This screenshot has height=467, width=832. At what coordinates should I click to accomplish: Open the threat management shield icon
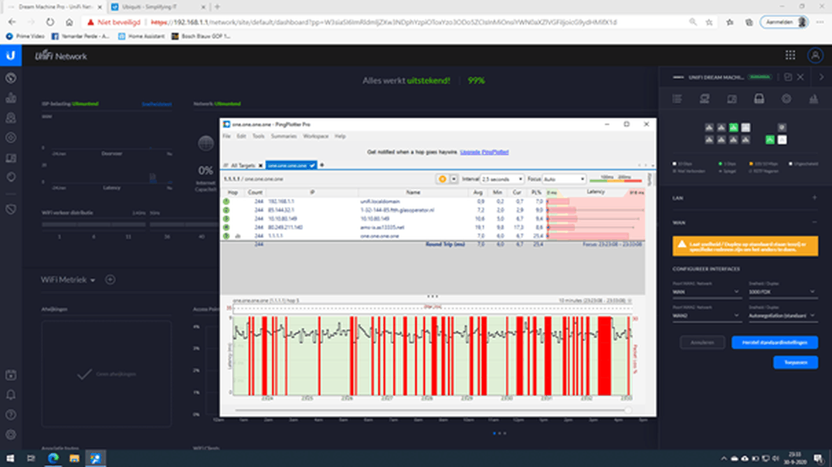pos(11,209)
